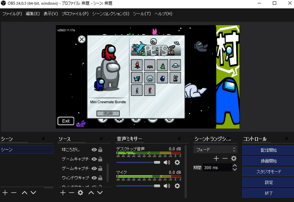The width and height of the screenshot is (294, 202).
Task: Click the sources list scrollbar
Action: point(108,173)
